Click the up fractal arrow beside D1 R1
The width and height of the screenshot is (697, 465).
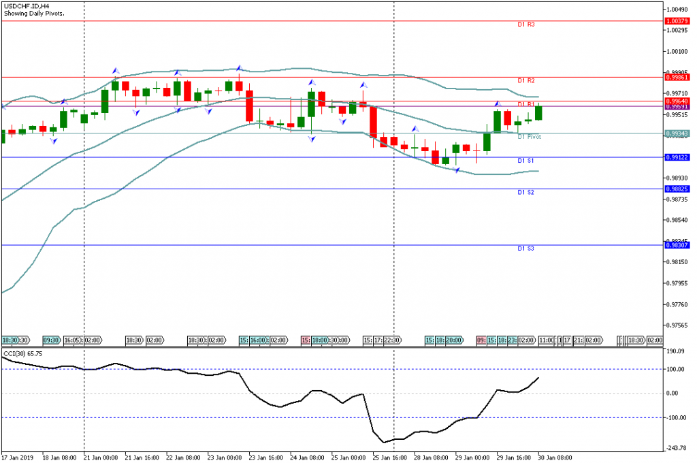[497, 104]
